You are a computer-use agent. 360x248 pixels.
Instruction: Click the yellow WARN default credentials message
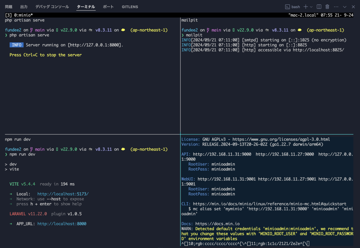point(267,234)
